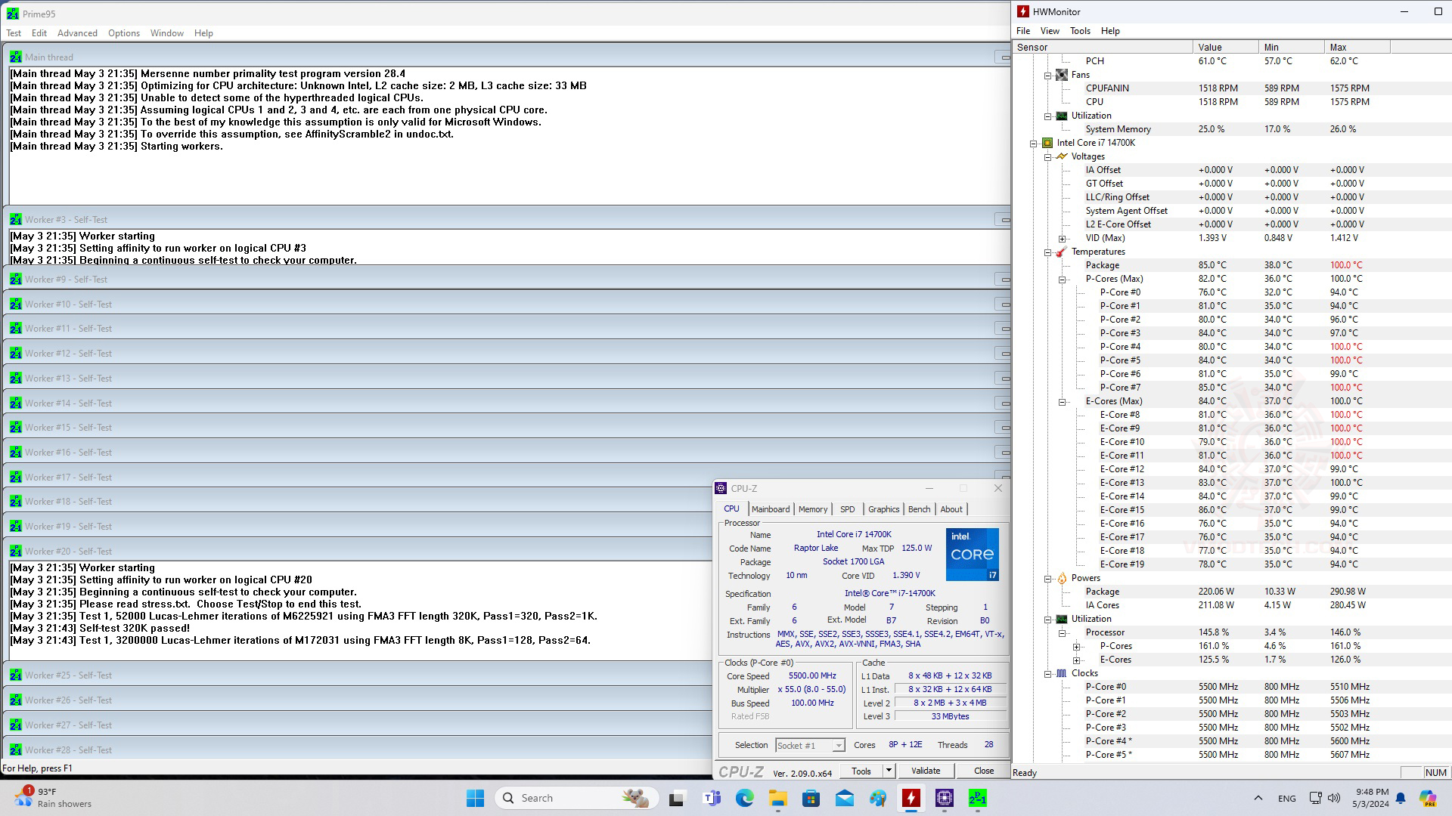Image resolution: width=1452 pixels, height=816 pixels.
Task: Open the Advanced menu in Prime95
Action: point(77,33)
